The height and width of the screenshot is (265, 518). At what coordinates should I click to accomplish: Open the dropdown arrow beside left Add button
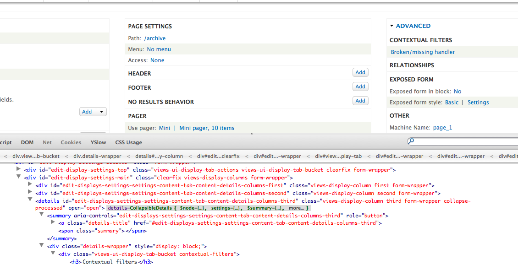click(101, 112)
